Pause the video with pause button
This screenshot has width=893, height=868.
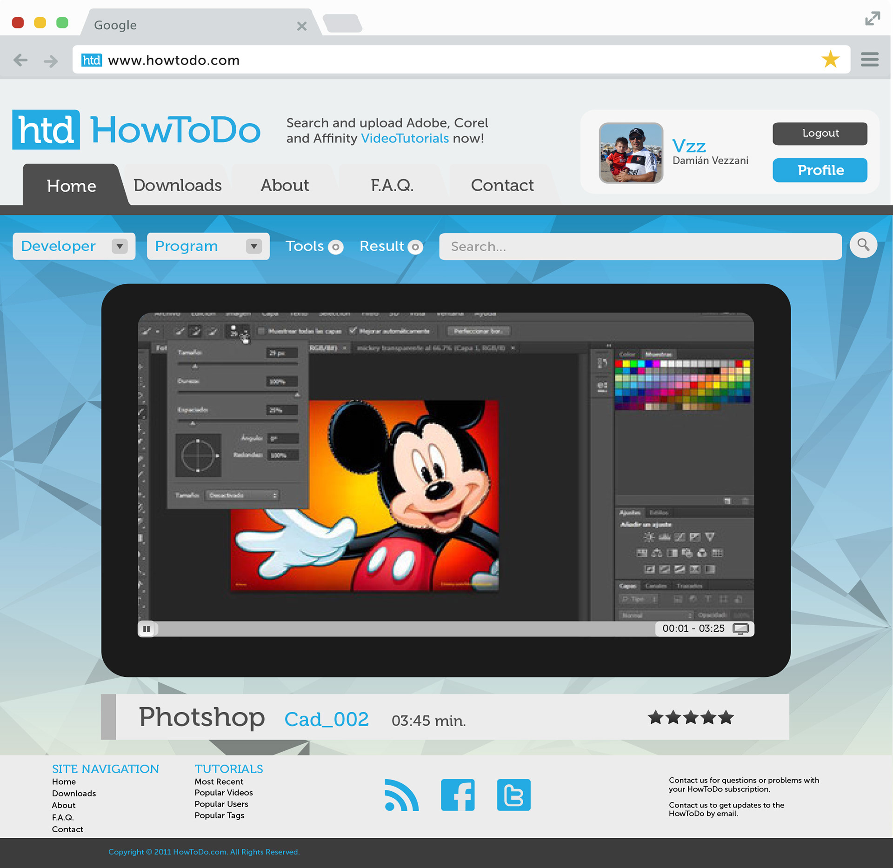[147, 629]
